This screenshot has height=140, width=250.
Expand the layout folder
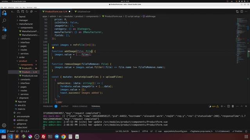click(x=22, y=16)
